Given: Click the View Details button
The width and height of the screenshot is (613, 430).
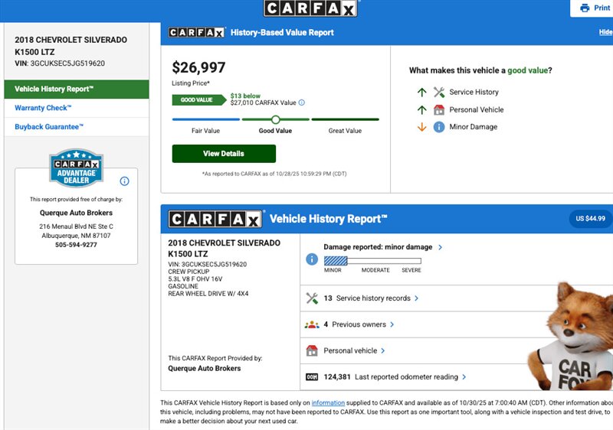Looking at the screenshot, I should (x=224, y=154).
